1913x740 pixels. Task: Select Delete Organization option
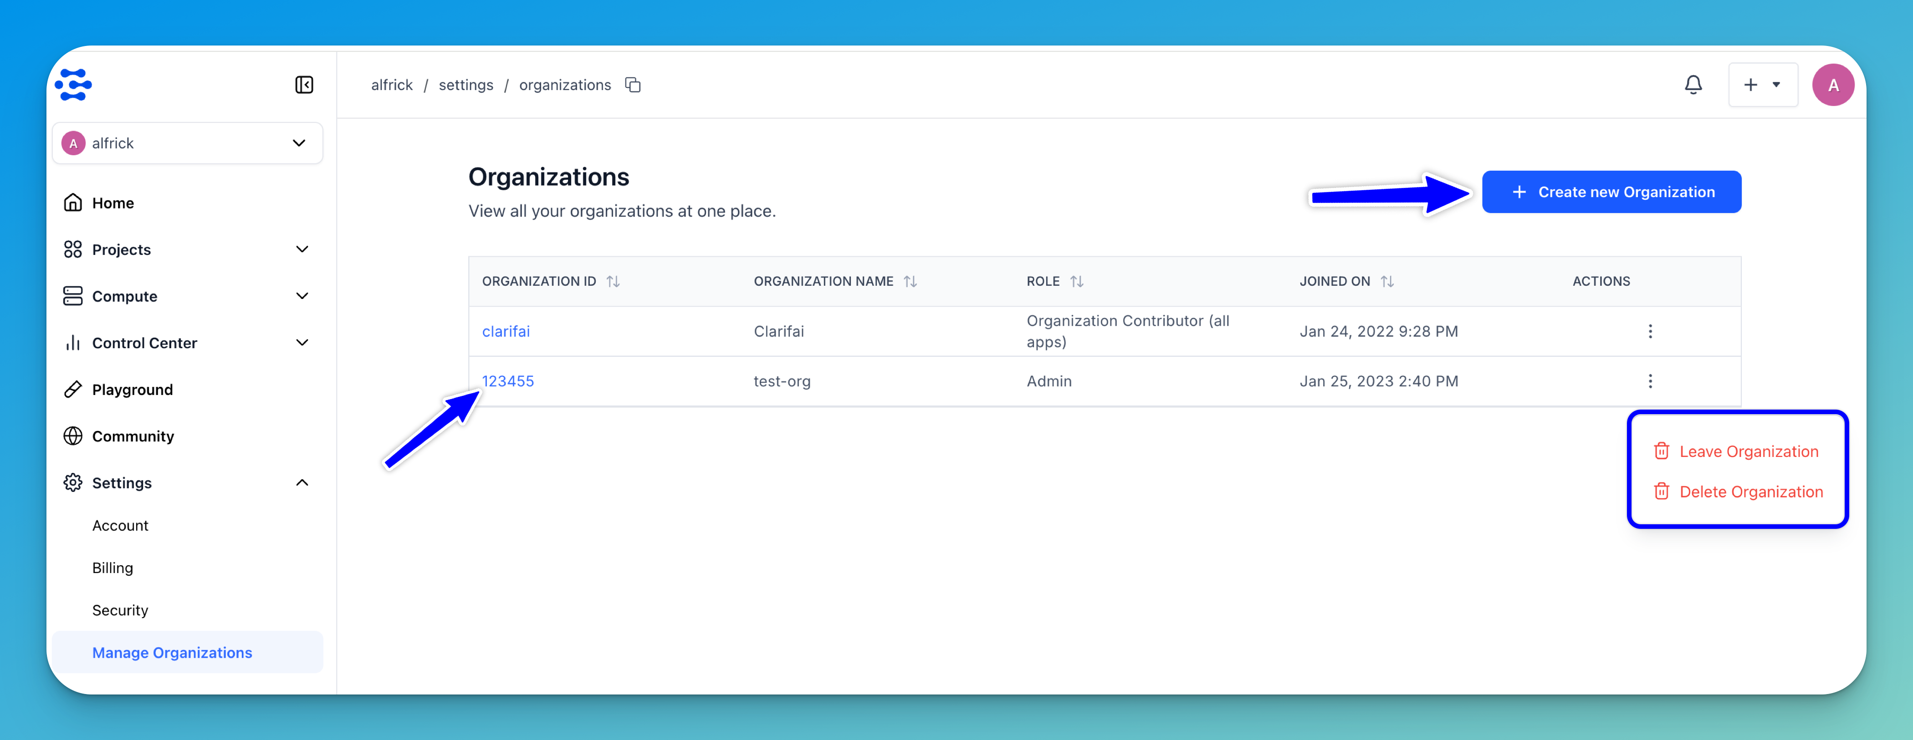pyautogui.click(x=1749, y=492)
